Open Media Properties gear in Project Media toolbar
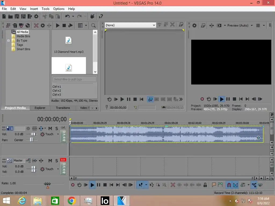275x206 pixels. click(43, 25)
